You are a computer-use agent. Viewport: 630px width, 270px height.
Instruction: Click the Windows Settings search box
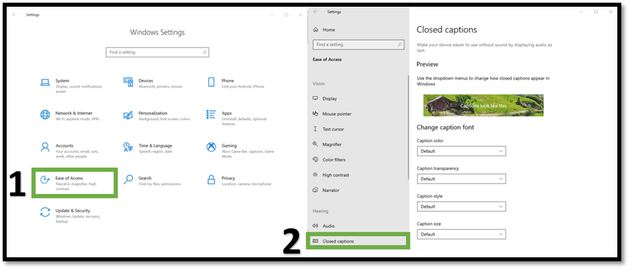pos(157,52)
